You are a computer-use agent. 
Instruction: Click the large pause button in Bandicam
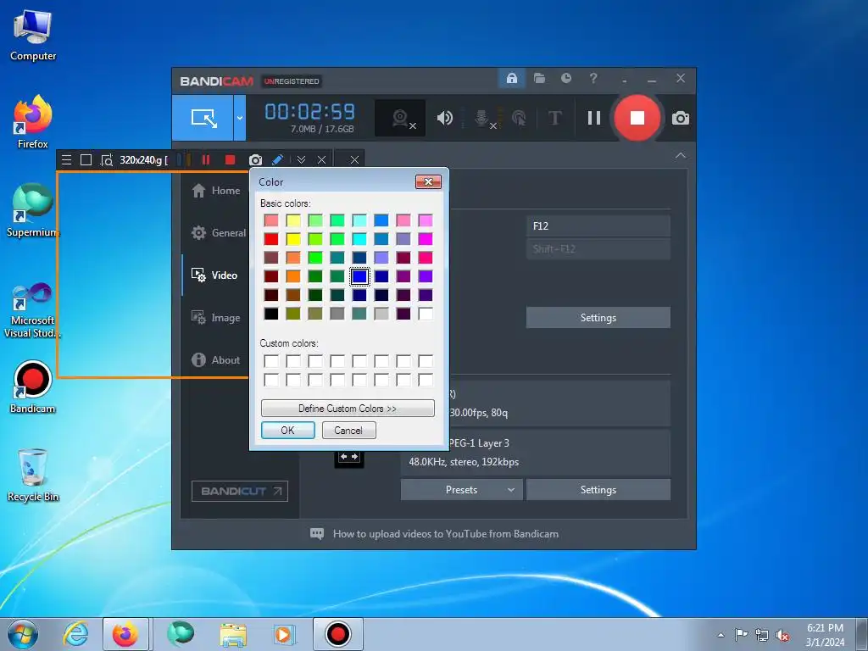coord(594,118)
